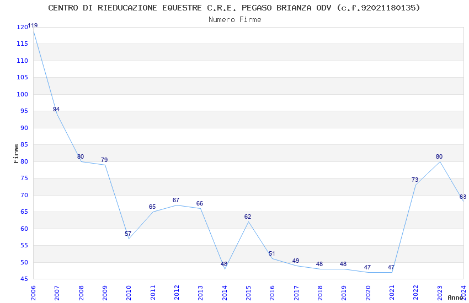Click the 51 data point for 2016

[x=271, y=254]
